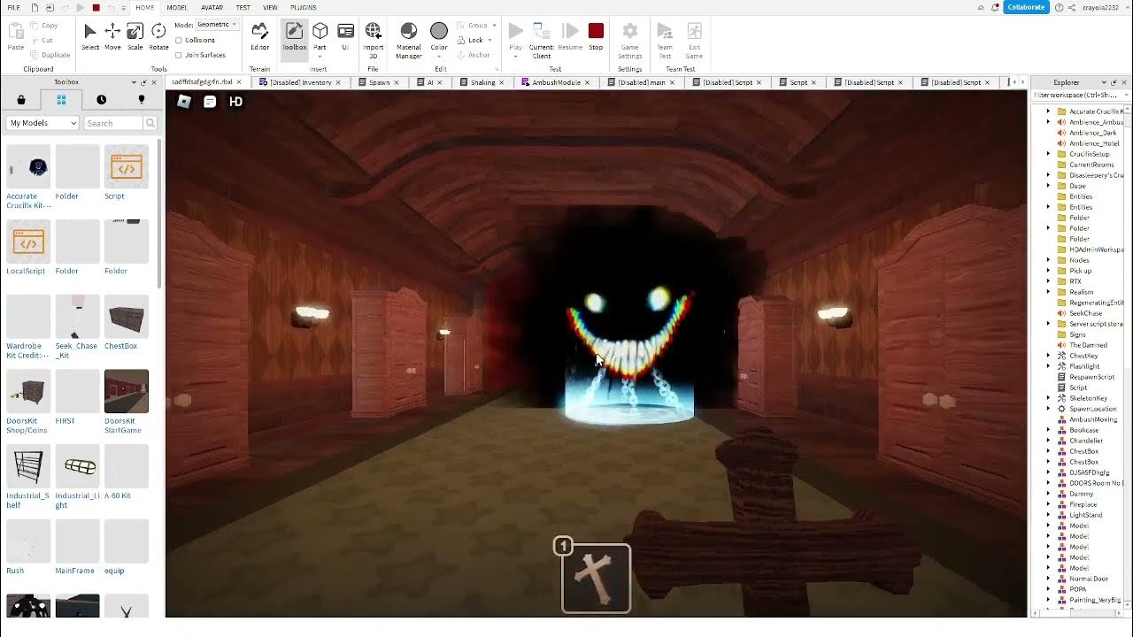The width and height of the screenshot is (1133, 637).
Task: Click the quick-access red stop button
Action: (96, 7)
